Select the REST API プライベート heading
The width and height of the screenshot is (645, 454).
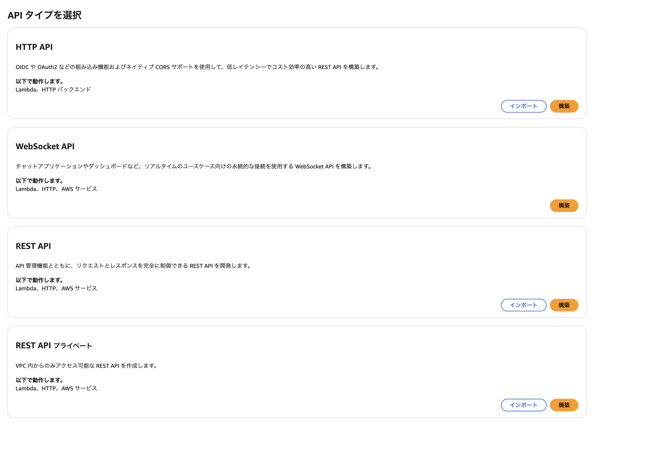(x=54, y=346)
